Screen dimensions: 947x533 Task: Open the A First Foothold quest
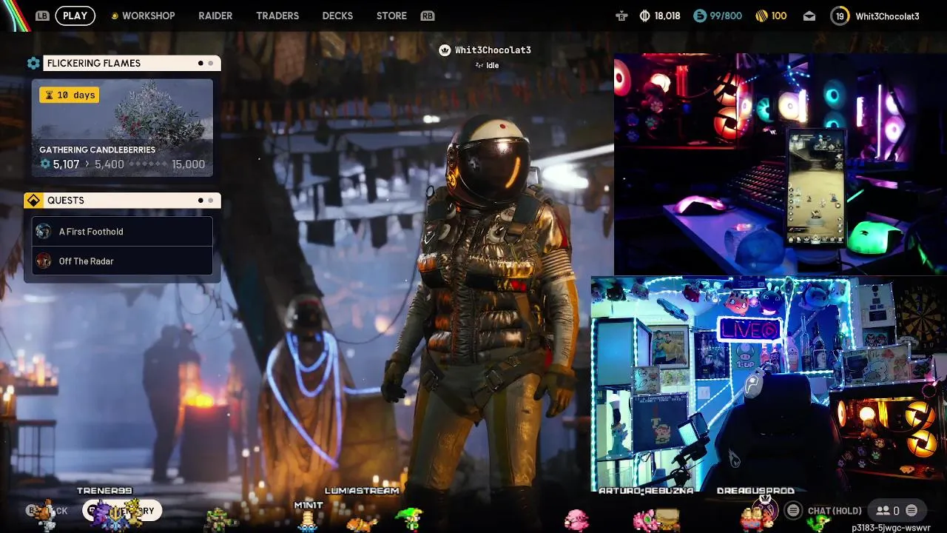click(x=122, y=231)
